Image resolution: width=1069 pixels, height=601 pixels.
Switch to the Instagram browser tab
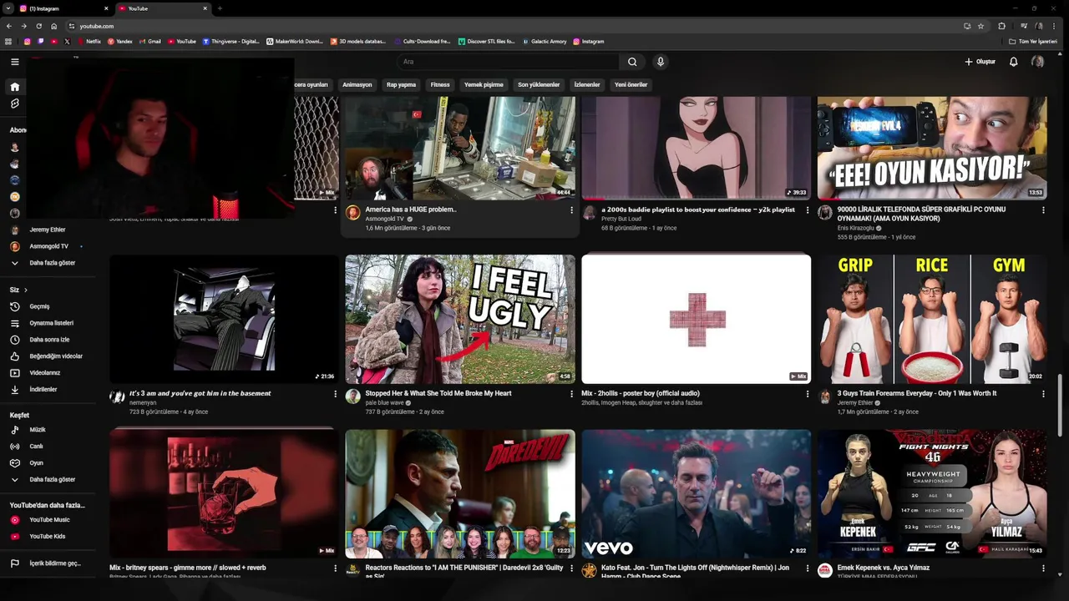(x=63, y=8)
